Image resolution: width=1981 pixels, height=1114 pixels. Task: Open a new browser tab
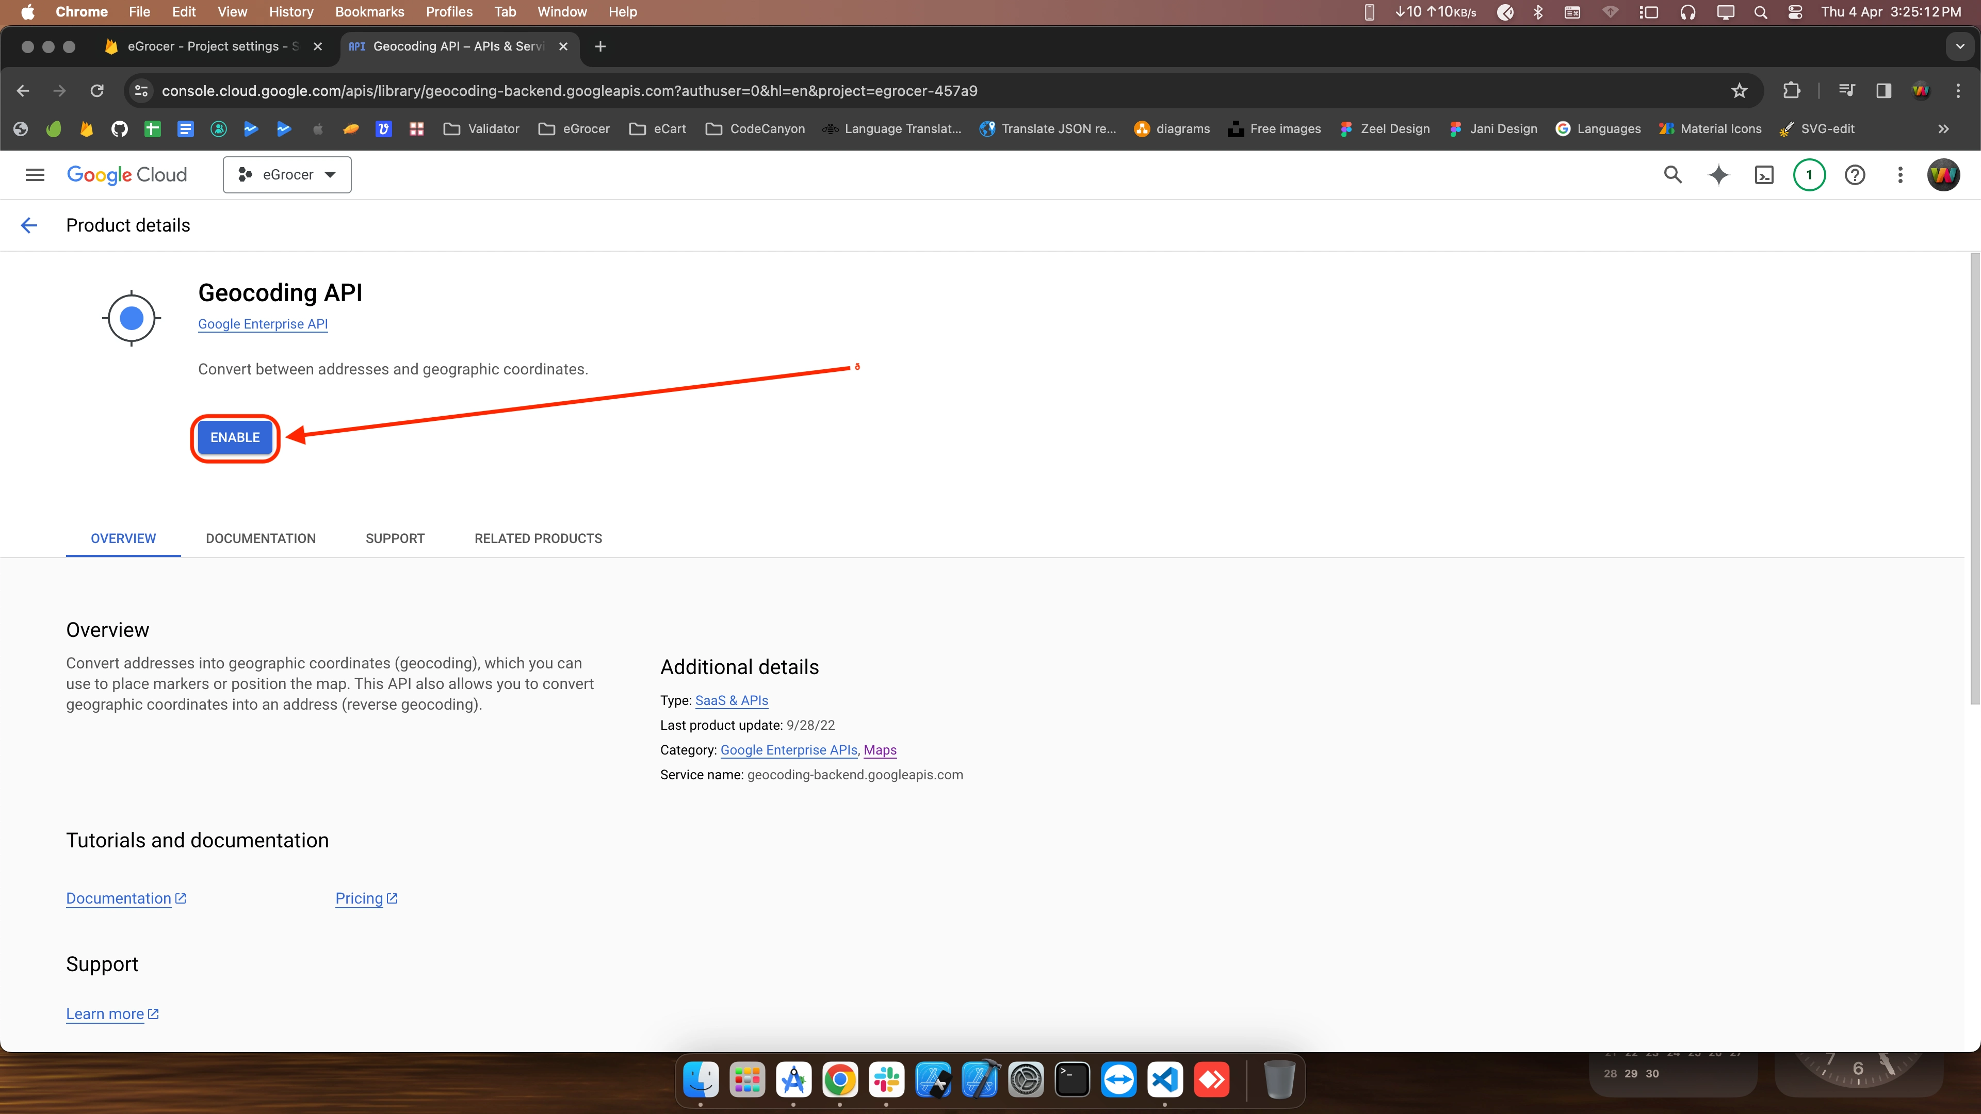coord(600,47)
